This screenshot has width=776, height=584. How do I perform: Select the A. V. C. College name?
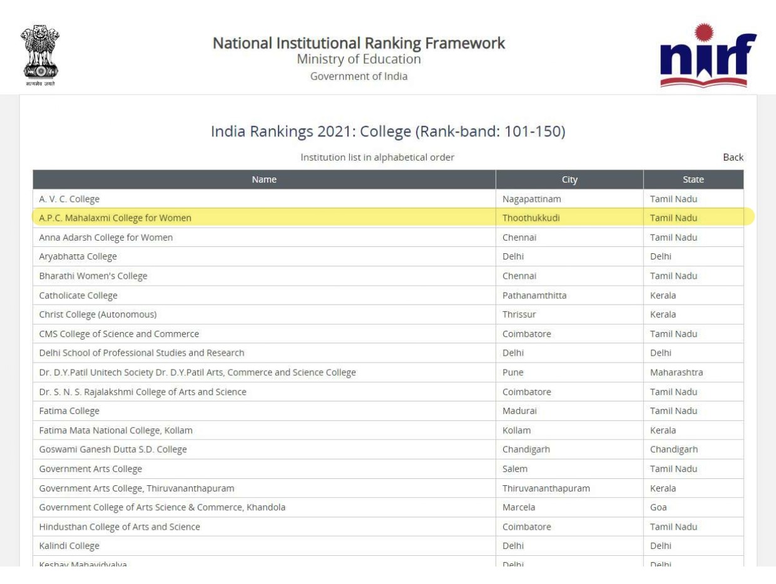coord(69,199)
